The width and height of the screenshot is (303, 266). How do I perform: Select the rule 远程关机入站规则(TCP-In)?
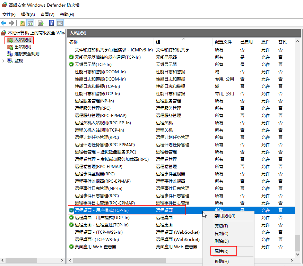click(99, 130)
